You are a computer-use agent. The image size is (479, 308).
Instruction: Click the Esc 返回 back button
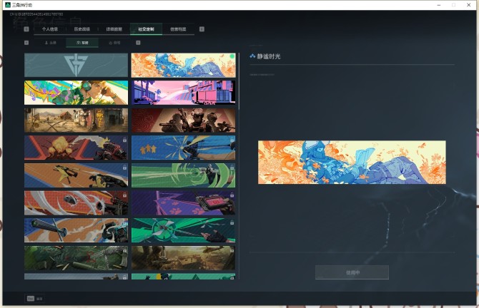35,299
